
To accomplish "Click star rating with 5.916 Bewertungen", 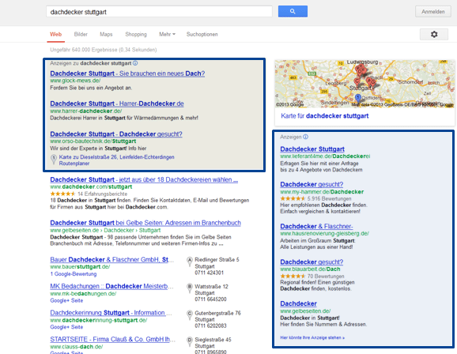I will (x=293, y=198).
